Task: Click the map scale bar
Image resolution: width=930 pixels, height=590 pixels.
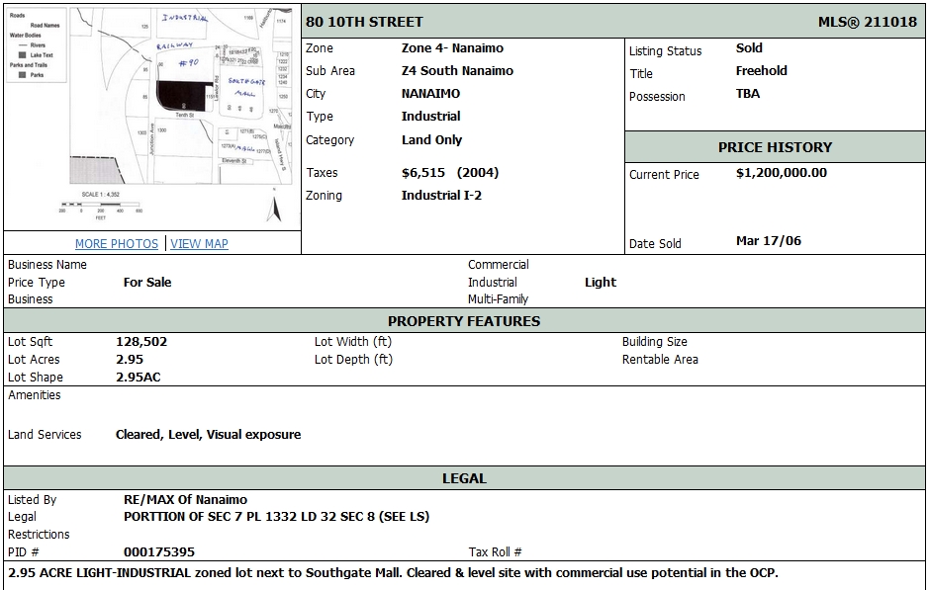Action: click(100, 205)
